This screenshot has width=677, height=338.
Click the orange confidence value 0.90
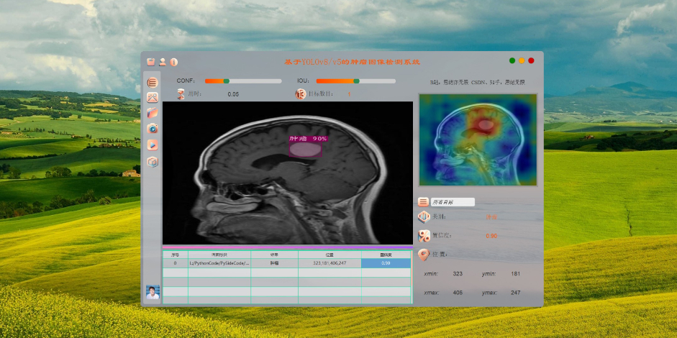point(491,236)
